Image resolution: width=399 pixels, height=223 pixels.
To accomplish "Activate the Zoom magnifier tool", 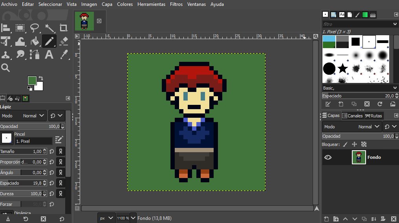I will [5, 68].
